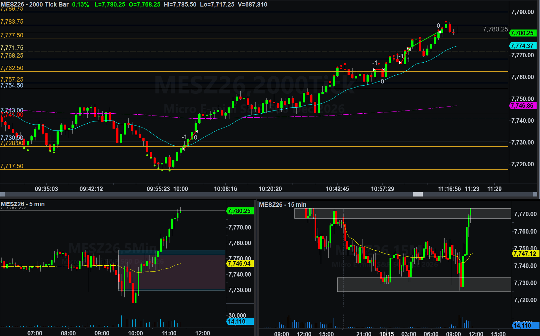Select the green 7,780.25 last-price tag on tick chart
The height and width of the screenshot is (336, 540).
coord(523,33)
